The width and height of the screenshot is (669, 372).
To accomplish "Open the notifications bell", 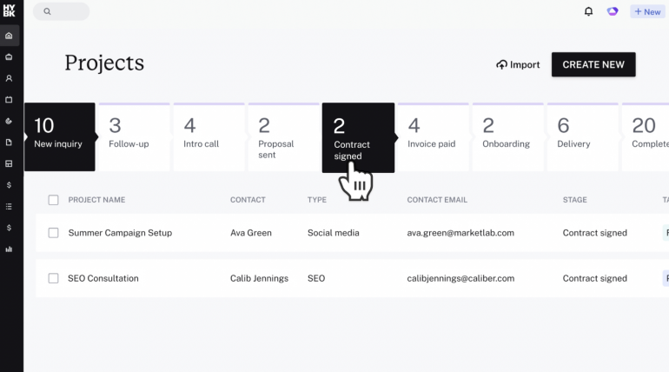I will (588, 11).
